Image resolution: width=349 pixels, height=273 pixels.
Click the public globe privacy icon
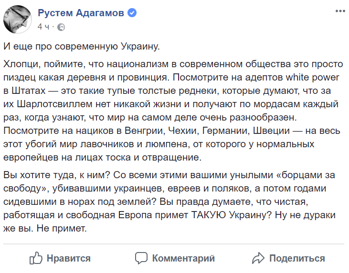pos(61,27)
